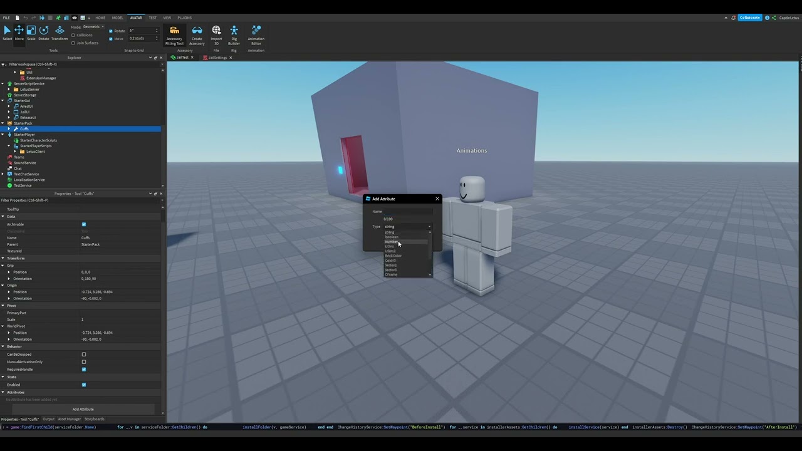
Task: Open the Animation Editor
Action: pos(256,35)
